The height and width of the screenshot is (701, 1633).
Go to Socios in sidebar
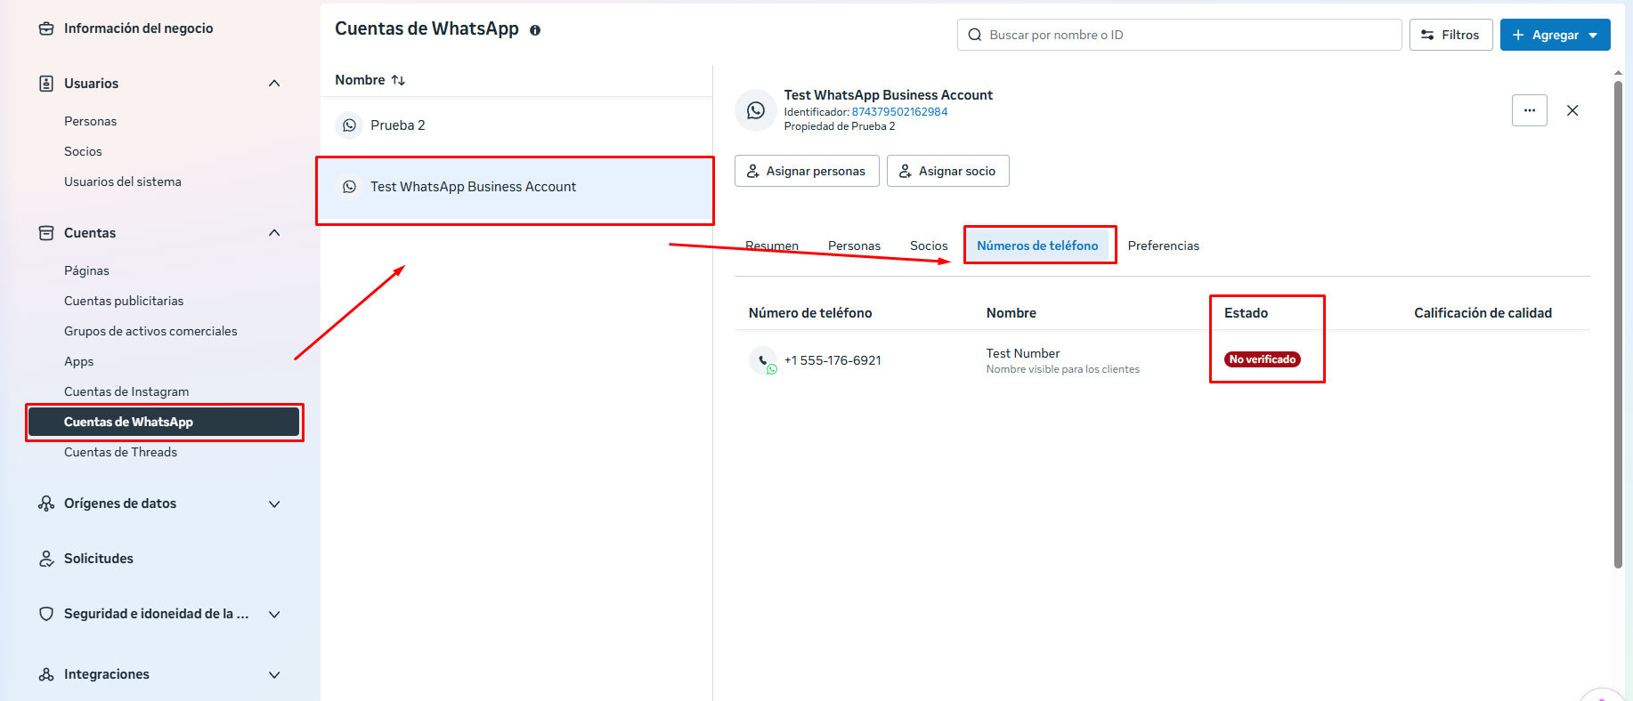(83, 151)
